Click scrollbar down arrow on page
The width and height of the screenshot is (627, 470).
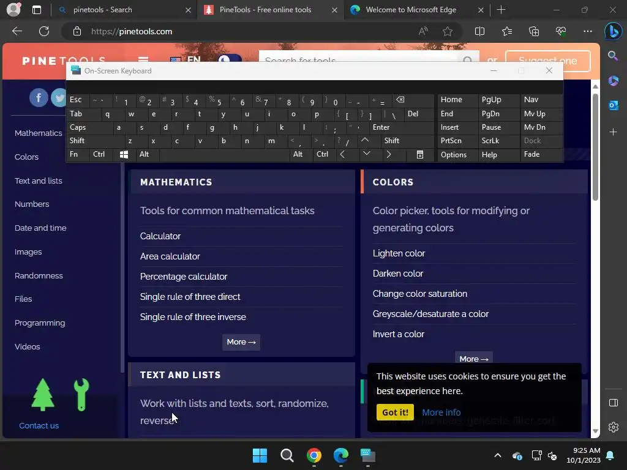595,431
